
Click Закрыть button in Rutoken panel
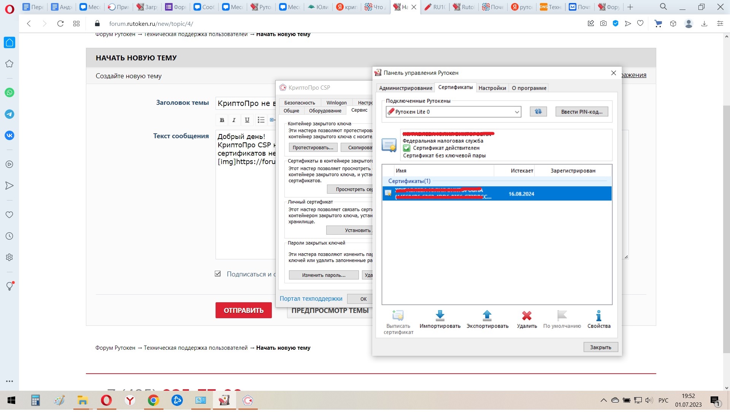[600, 347]
